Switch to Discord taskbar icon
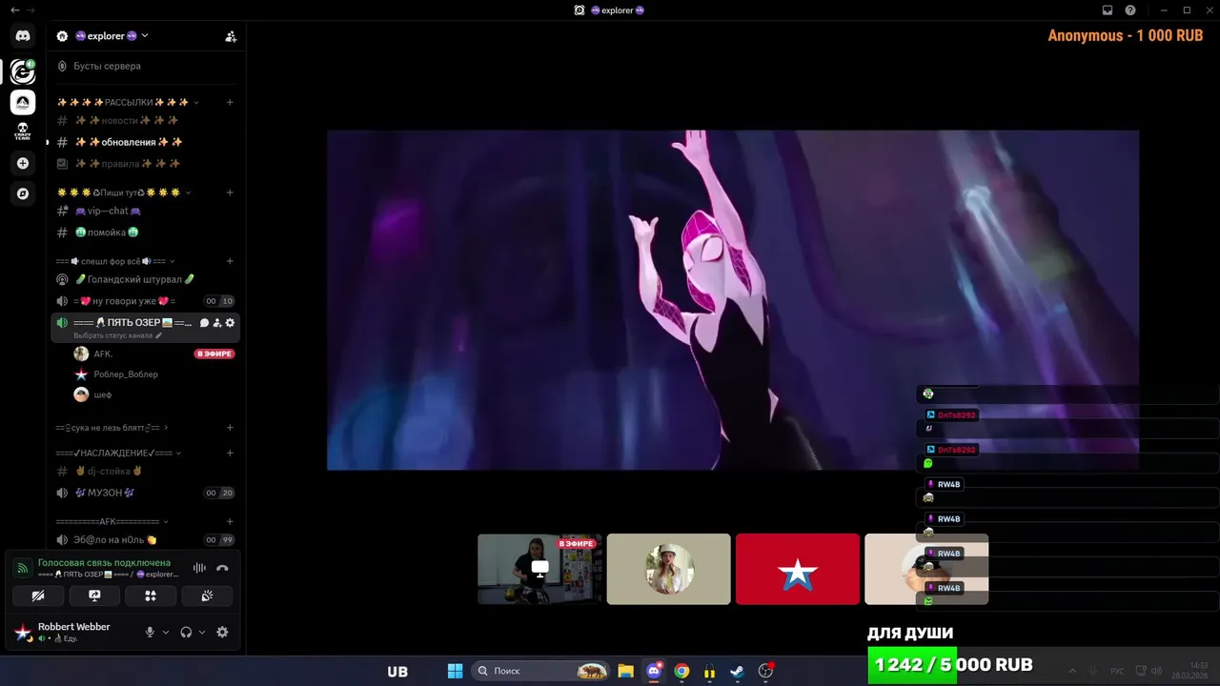Viewport: 1220px width, 686px height. [x=654, y=671]
